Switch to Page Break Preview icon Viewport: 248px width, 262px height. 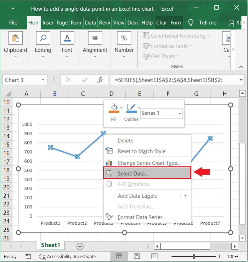[x=154, y=256]
